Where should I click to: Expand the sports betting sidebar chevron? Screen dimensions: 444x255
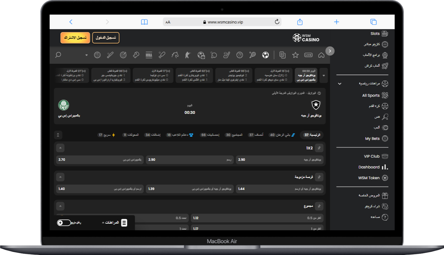340,84
